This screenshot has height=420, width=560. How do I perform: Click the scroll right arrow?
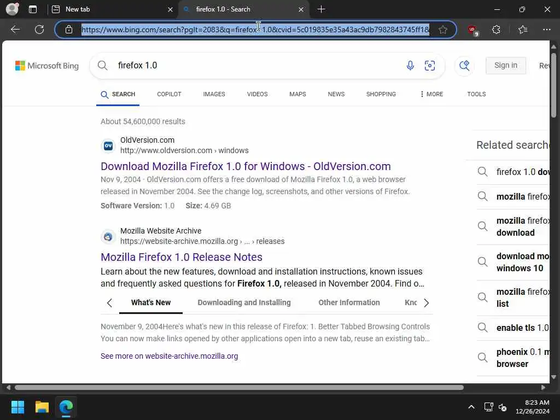click(x=543, y=388)
